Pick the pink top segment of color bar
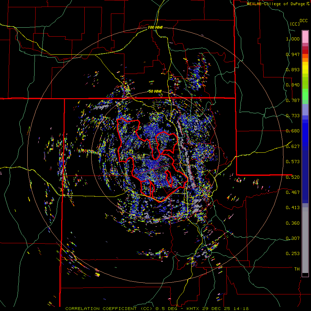The image size is (311, 311). [305, 37]
